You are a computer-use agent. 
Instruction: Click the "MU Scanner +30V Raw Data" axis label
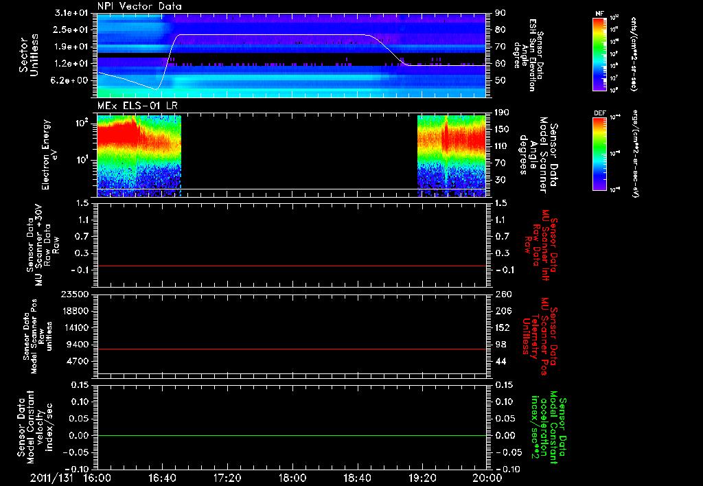[43, 244]
